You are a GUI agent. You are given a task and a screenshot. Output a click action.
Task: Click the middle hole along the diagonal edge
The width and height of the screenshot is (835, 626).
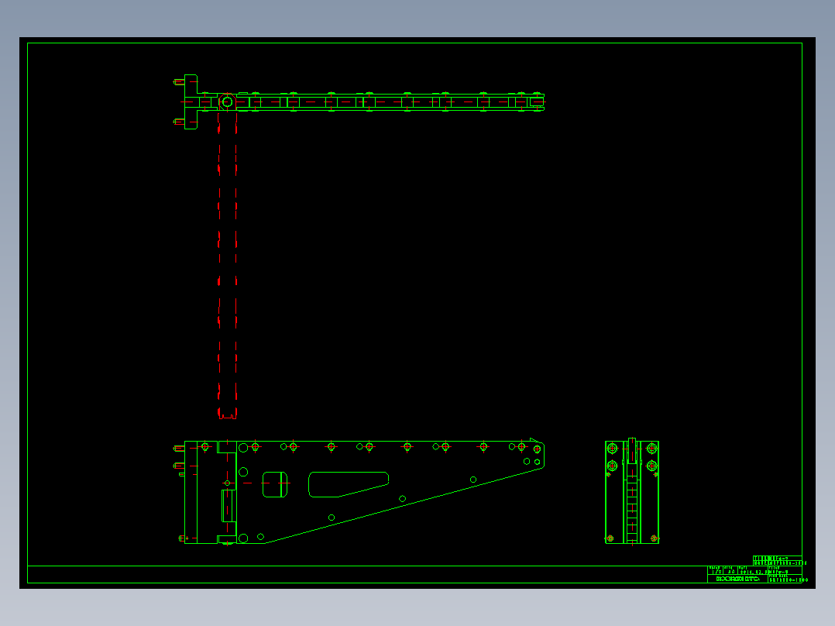tap(403, 499)
